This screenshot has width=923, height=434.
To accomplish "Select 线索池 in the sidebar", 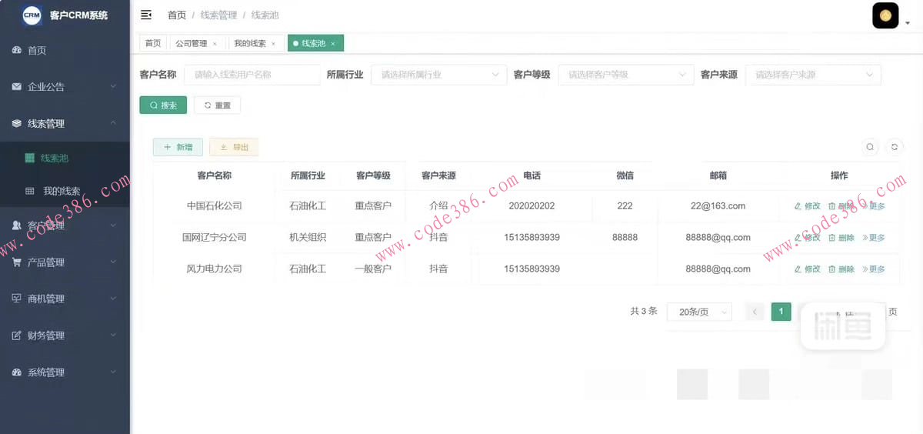I will pos(65,158).
